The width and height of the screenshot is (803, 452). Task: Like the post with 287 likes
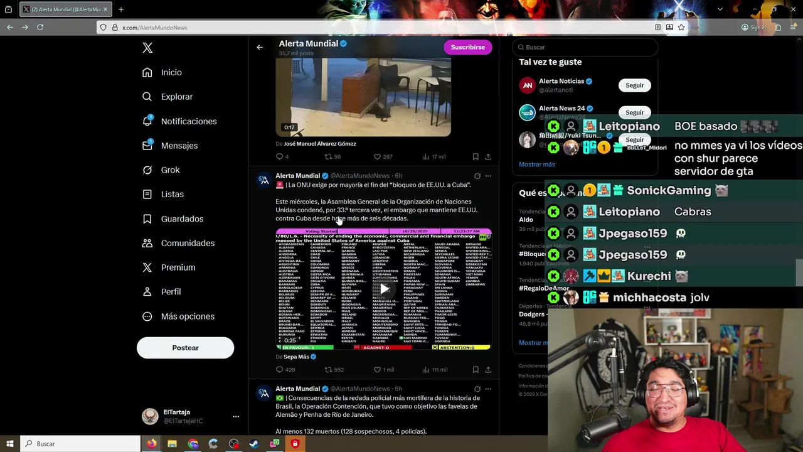(x=377, y=156)
